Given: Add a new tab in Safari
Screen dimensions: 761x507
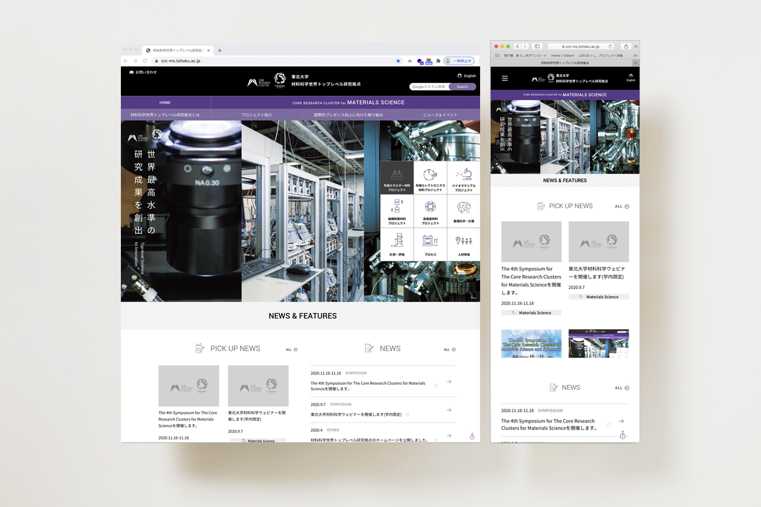Looking at the screenshot, I should (636, 63).
